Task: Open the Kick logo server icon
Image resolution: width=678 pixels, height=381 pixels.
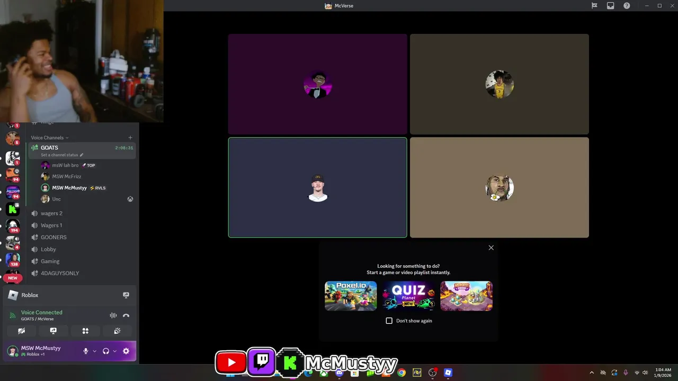Action: (x=13, y=210)
